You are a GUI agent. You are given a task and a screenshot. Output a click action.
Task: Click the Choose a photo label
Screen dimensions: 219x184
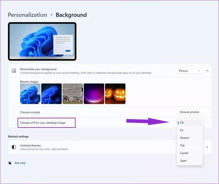[x=30, y=112]
